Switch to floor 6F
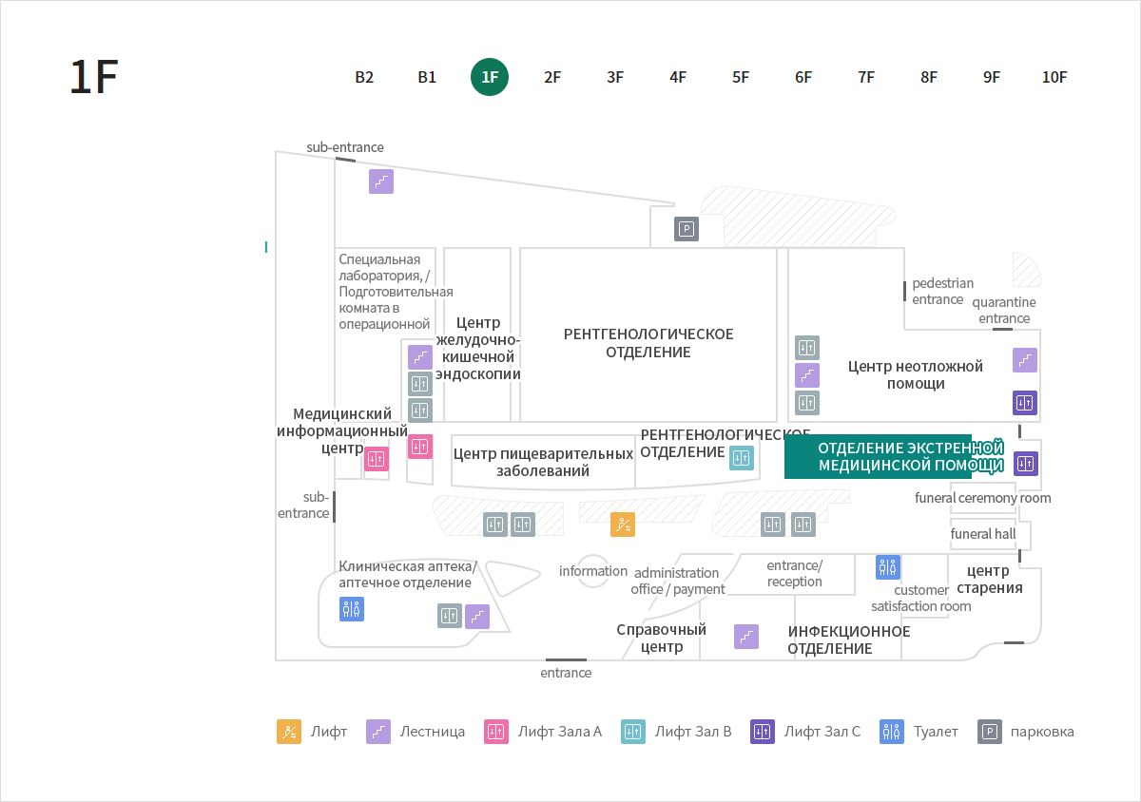 (x=803, y=78)
